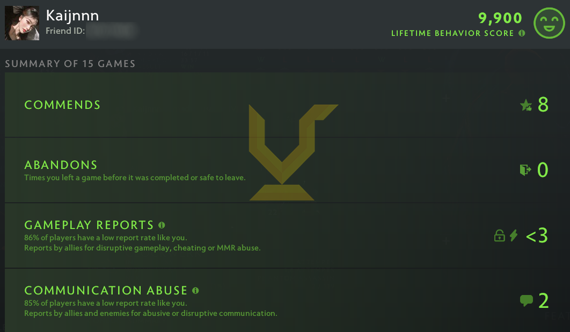
Task: Click the Summary of 15 Games header
Action: pos(70,64)
